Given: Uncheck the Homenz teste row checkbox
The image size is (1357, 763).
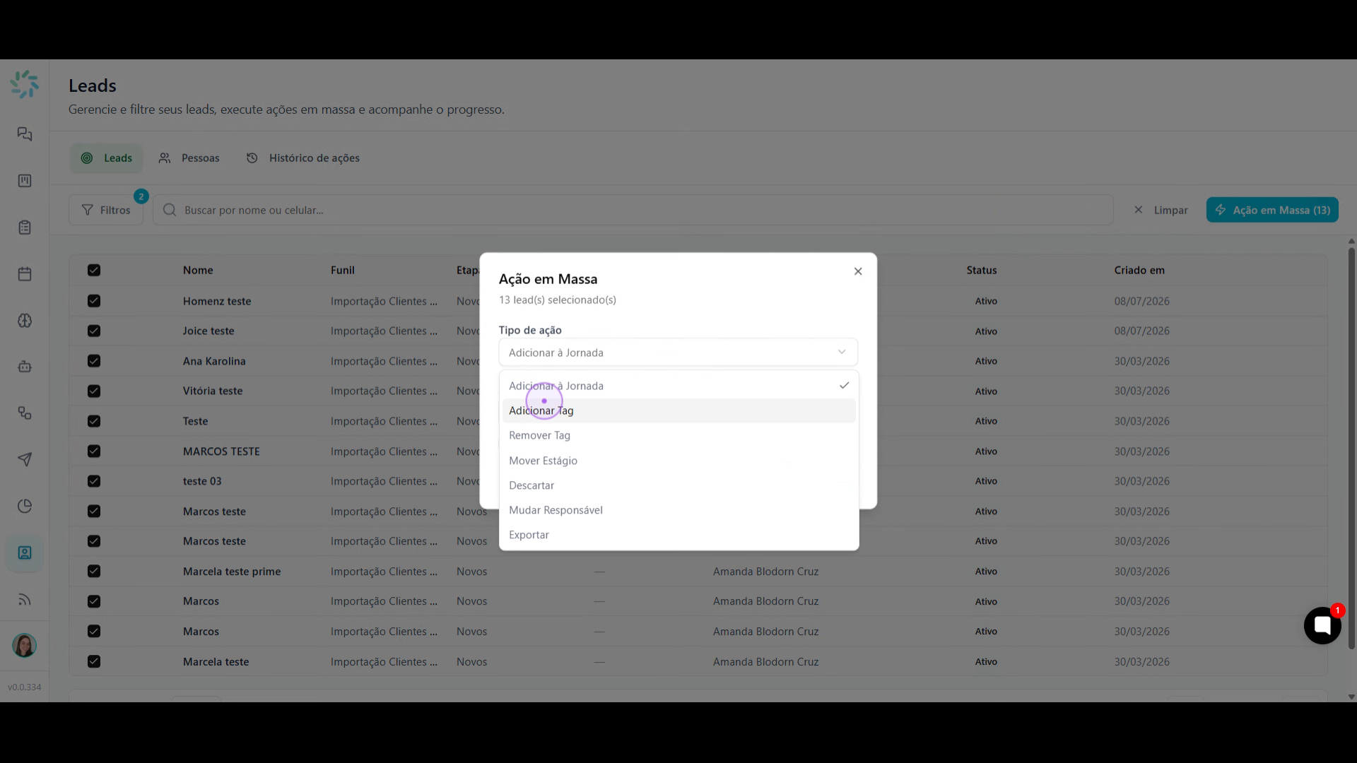Looking at the screenshot, I should click(x=94, y=301).
